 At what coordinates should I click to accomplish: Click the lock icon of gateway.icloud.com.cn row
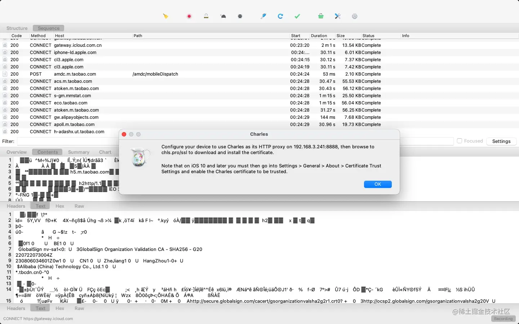[5, 45]
